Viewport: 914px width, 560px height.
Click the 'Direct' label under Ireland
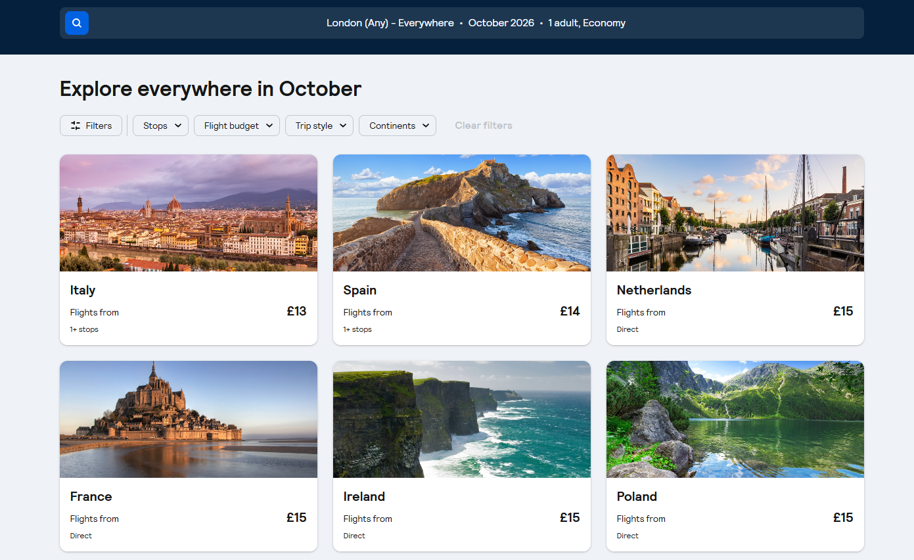pos(354,536)
